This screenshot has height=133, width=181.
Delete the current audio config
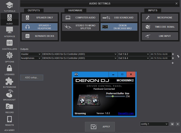click(x=178, y=124)
